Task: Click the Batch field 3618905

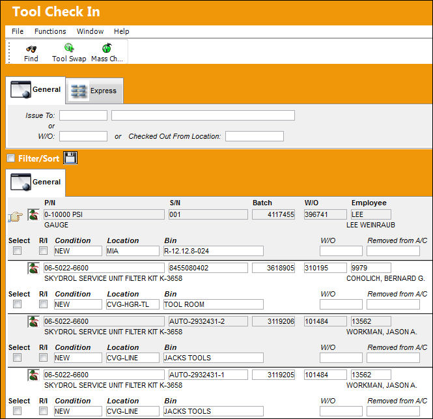Action: (273, 268)
